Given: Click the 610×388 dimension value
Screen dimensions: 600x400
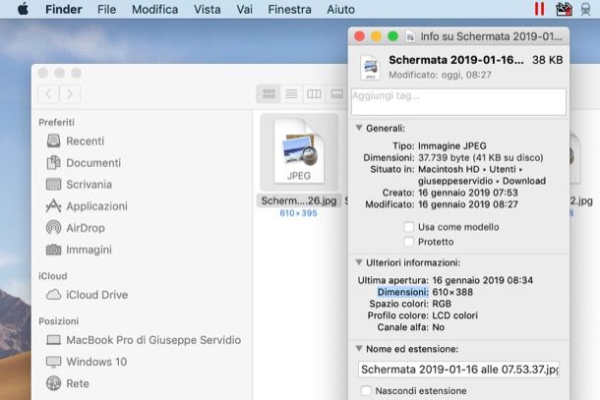Looking at the screenshot, I should click(x=452, y=292).
